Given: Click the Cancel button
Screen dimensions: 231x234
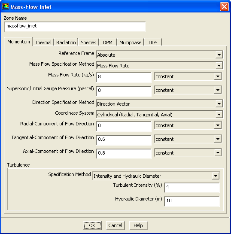Looking at the screenshot, I should [x=115, y=225].
